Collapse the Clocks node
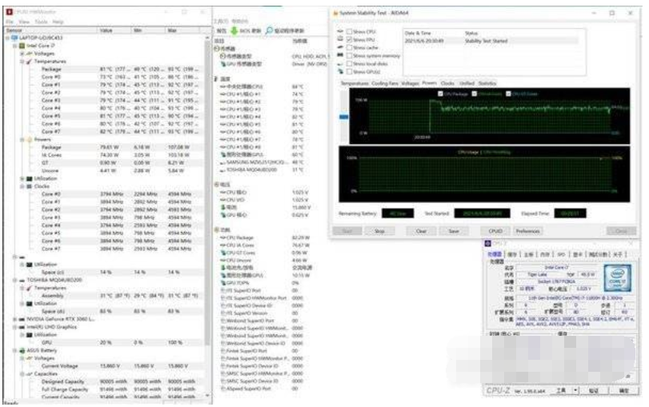 [22, 186]
